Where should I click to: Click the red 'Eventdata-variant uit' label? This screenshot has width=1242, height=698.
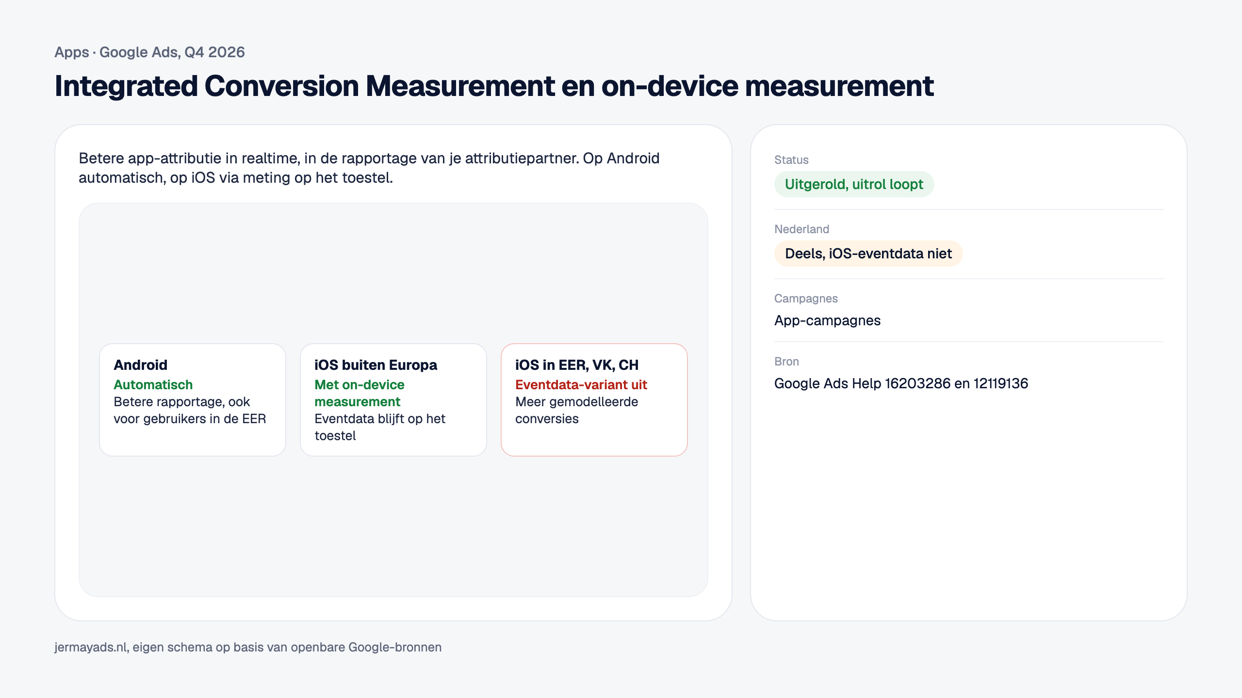581,384
